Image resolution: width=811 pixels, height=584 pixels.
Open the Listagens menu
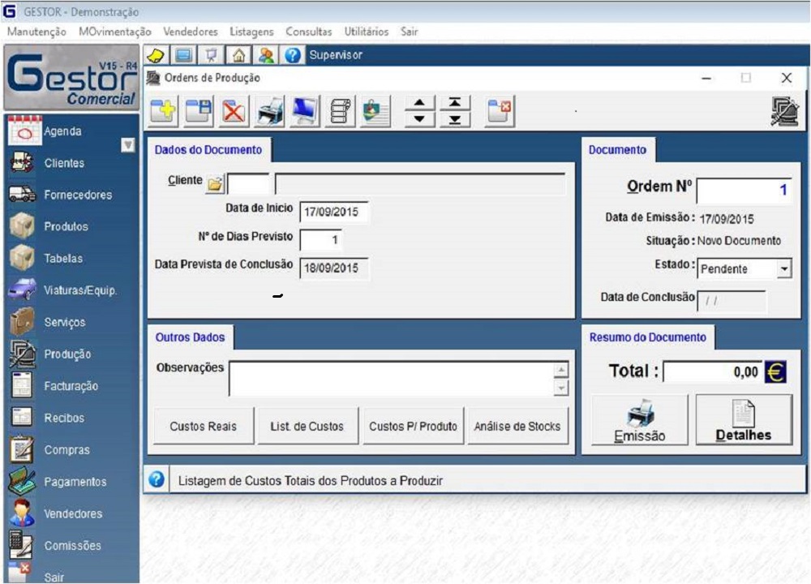pyautogui.click(x=251, y=32)
